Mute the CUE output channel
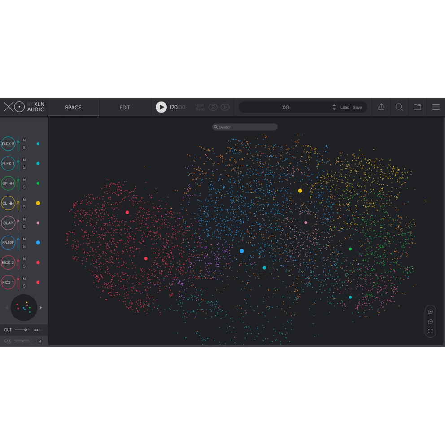The height and width of the screenshot is (445, 445). (39, 341)
